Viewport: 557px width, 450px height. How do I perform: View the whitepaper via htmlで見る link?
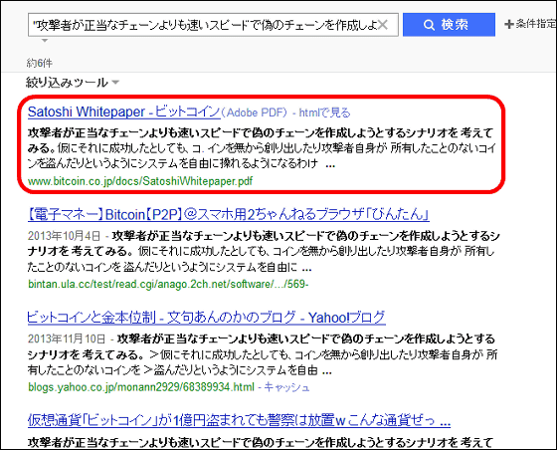324,112
